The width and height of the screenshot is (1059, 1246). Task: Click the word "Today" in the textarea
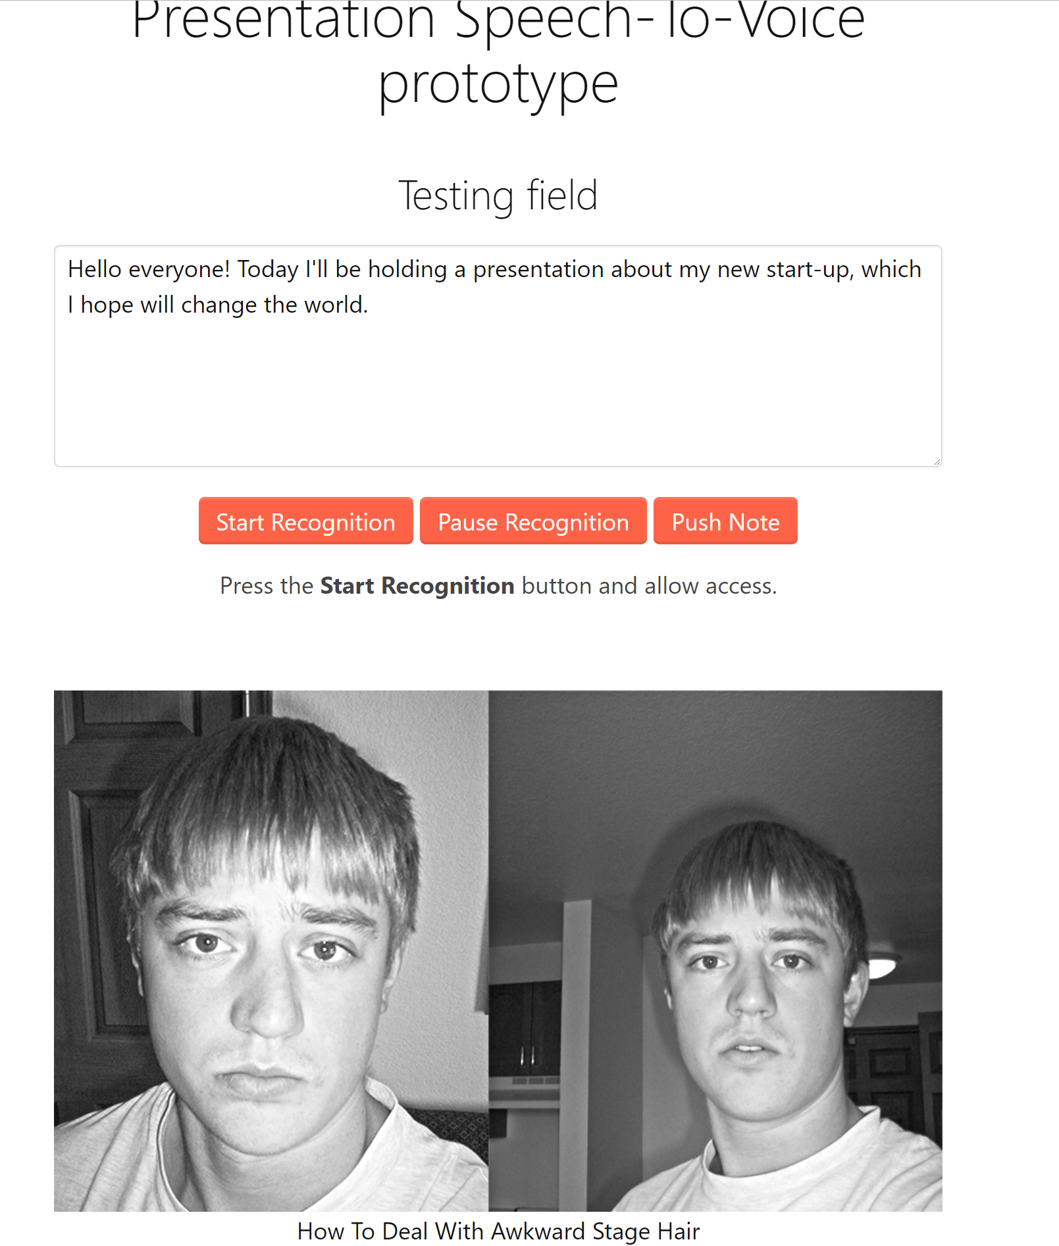point(268,270)
